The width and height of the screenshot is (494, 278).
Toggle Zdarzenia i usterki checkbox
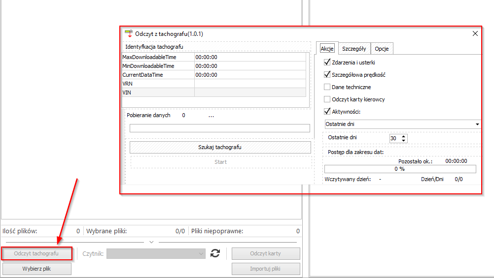tap(327, 62)
